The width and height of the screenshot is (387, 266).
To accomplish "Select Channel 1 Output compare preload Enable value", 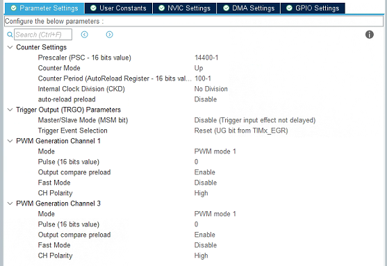I will point(204,172).
